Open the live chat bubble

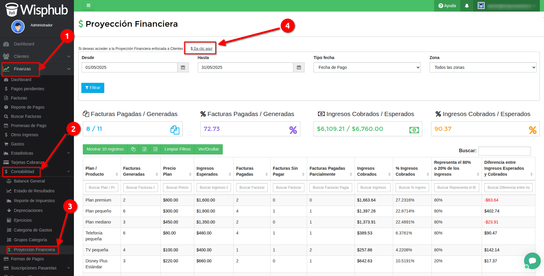[x=532, y=261]
